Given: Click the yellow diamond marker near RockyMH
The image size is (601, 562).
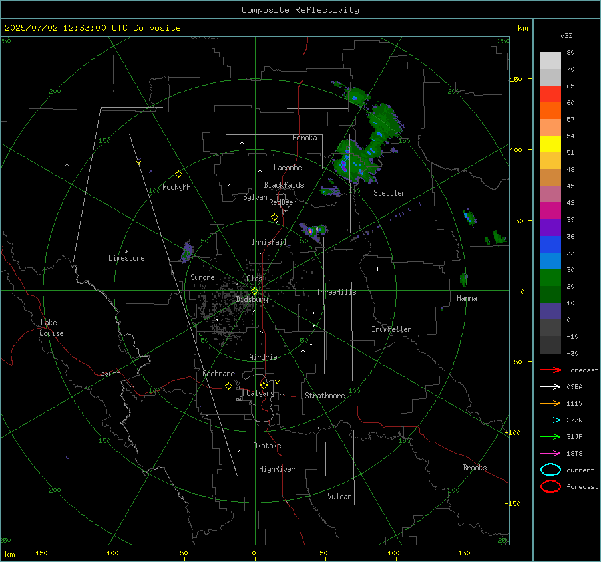Looking at the screenshot, I should (x=178, y=174).
